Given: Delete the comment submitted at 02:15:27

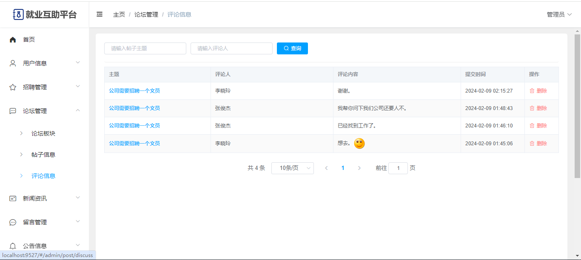Looking at the screenshot, I should click(538, 91).
